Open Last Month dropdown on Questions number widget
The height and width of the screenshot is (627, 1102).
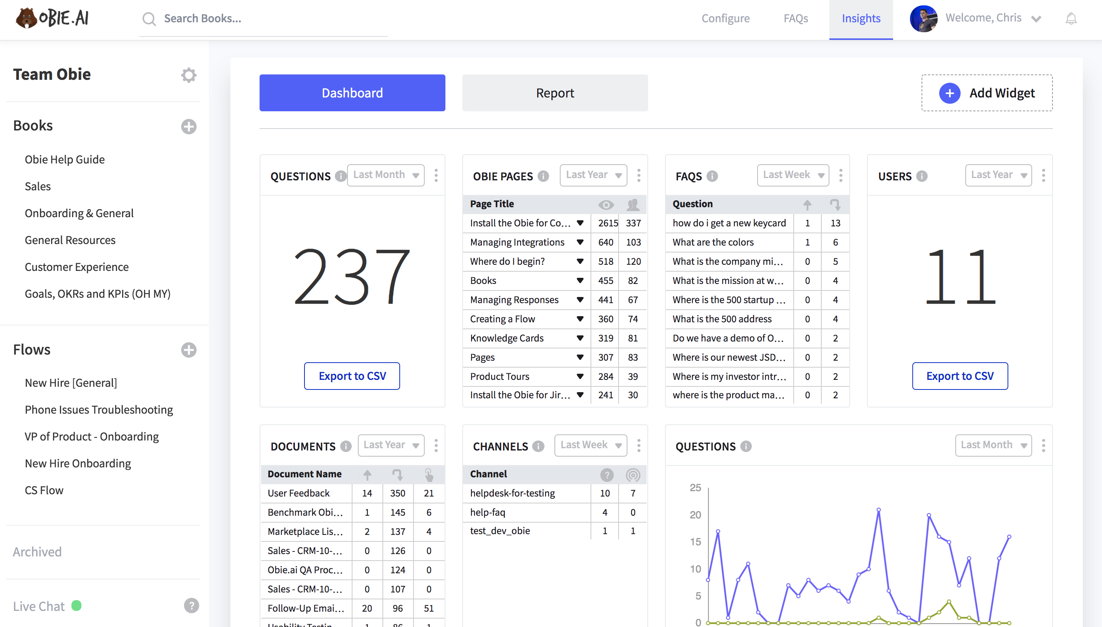[386, 175]
